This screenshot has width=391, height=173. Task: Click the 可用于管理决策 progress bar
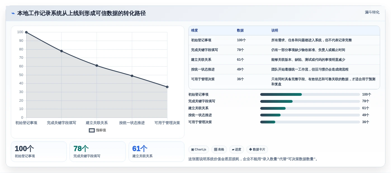(310, 122)
